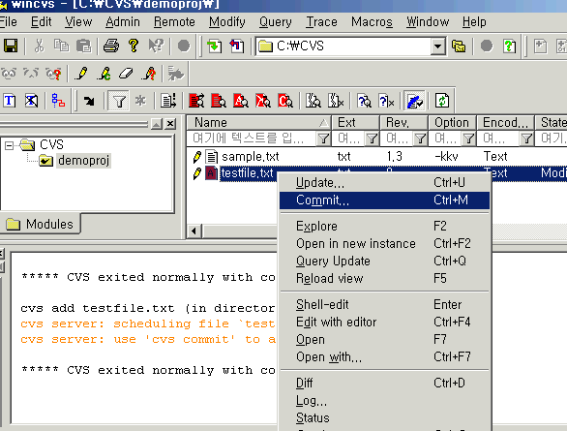Screen dimensions: 567x431
Task: Toggle the funnel filter bar icon
Action: [x=119, y=101]
